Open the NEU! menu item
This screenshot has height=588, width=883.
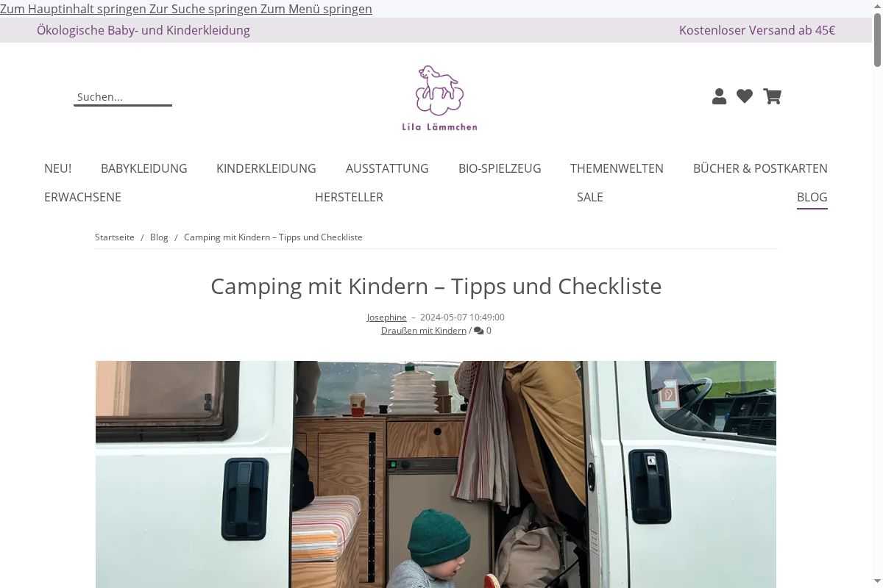57,168
